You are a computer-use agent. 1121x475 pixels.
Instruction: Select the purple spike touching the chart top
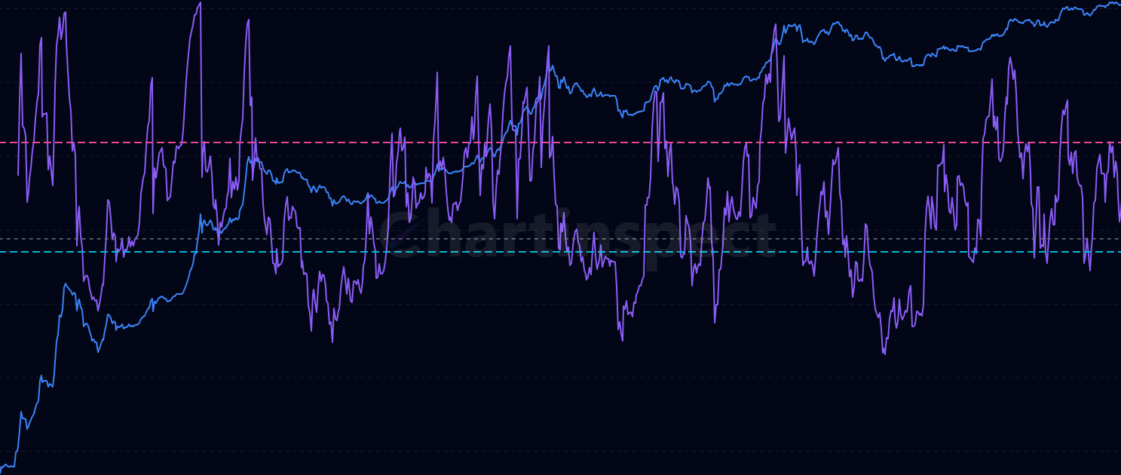[199, 4]
